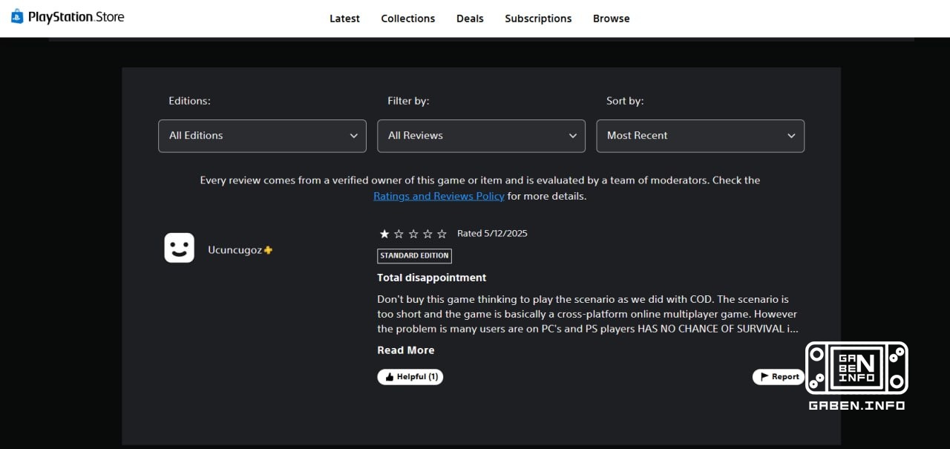
Task: Open the Browse menu
Action: [x=612, y=19]
